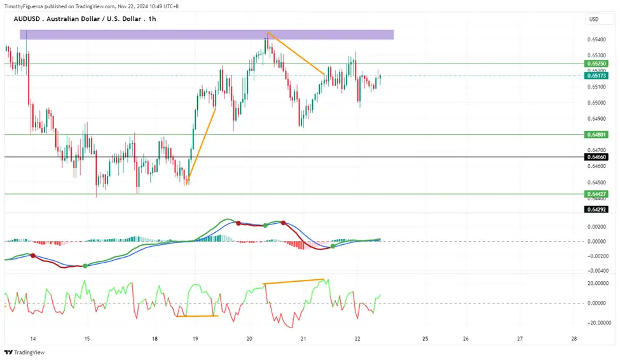This screenshot has width=620, height=360.
Task: Click the 0.64427 support label
Action: [x=596, y=194]
